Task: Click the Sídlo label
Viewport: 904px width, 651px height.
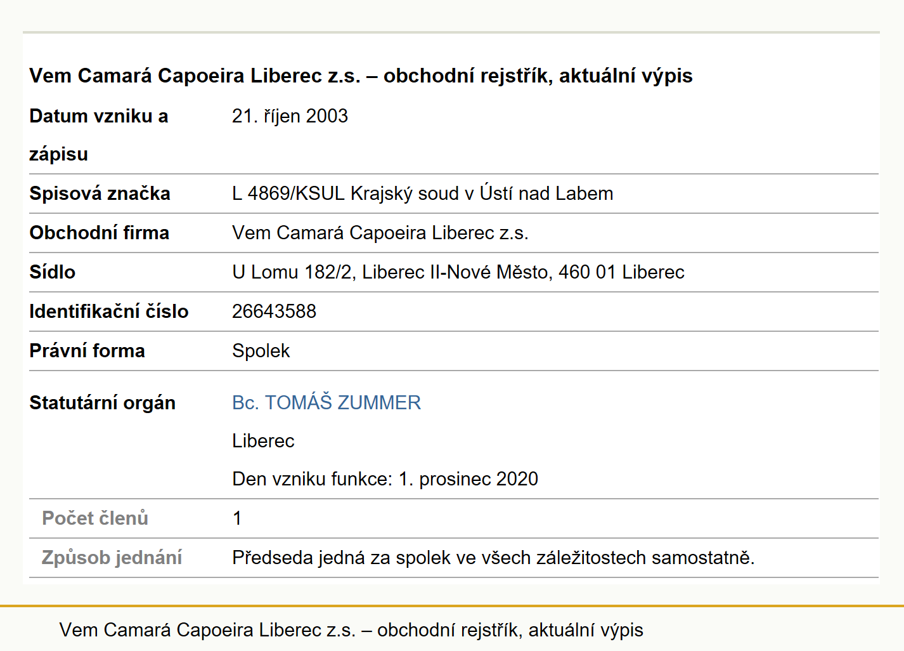Action: [x=52, y=272]
